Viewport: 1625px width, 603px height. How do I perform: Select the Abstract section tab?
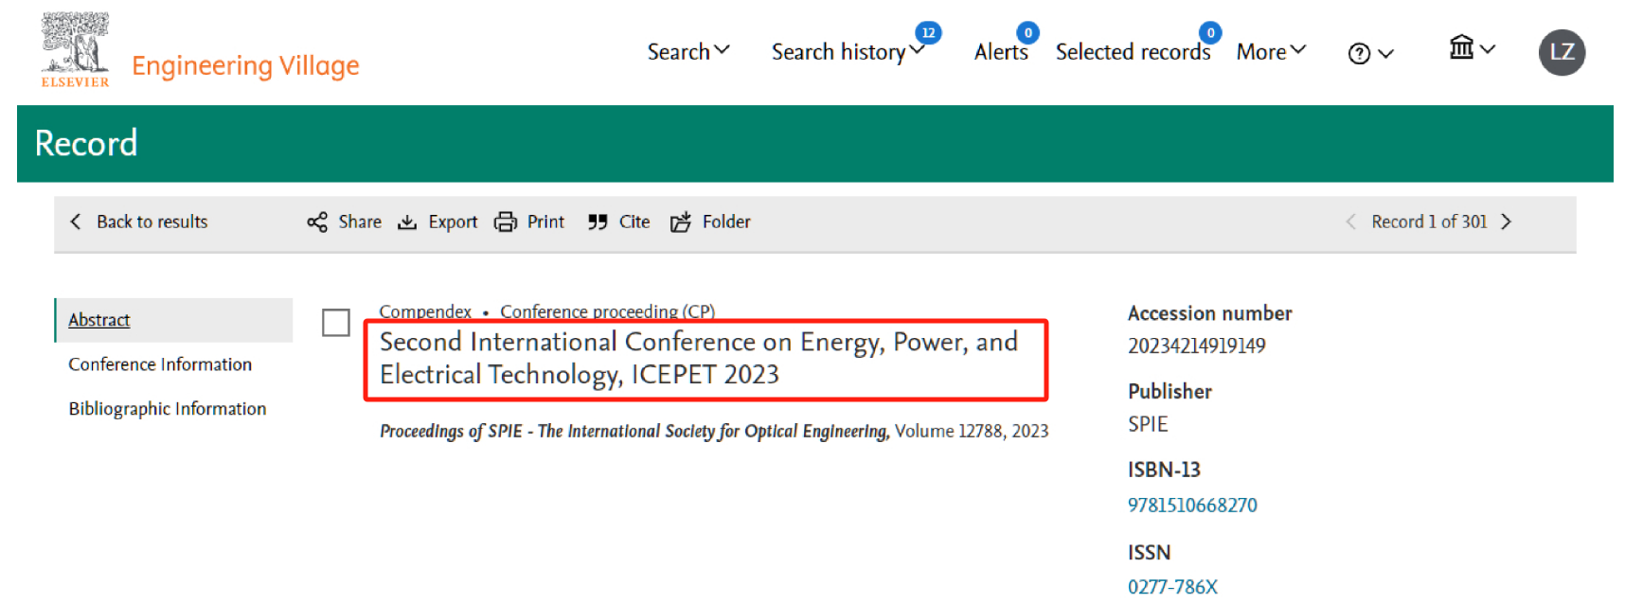click(174, 320)
